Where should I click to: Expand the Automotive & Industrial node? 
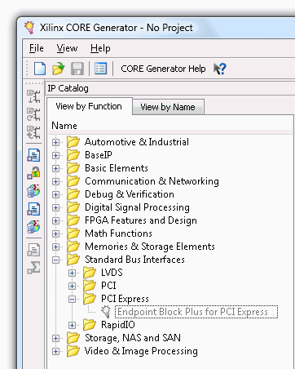55,142
